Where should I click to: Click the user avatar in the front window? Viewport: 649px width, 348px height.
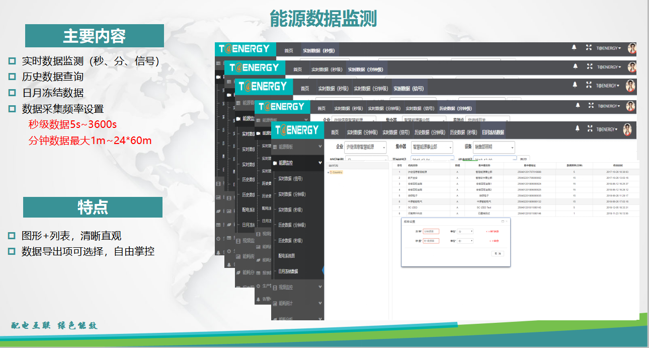627,129
